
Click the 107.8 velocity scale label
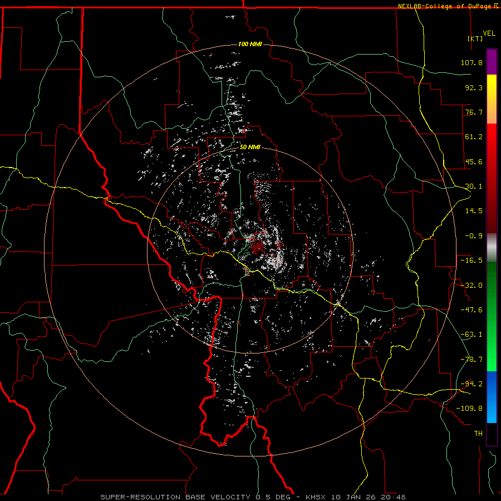click(x=471, y=62)
